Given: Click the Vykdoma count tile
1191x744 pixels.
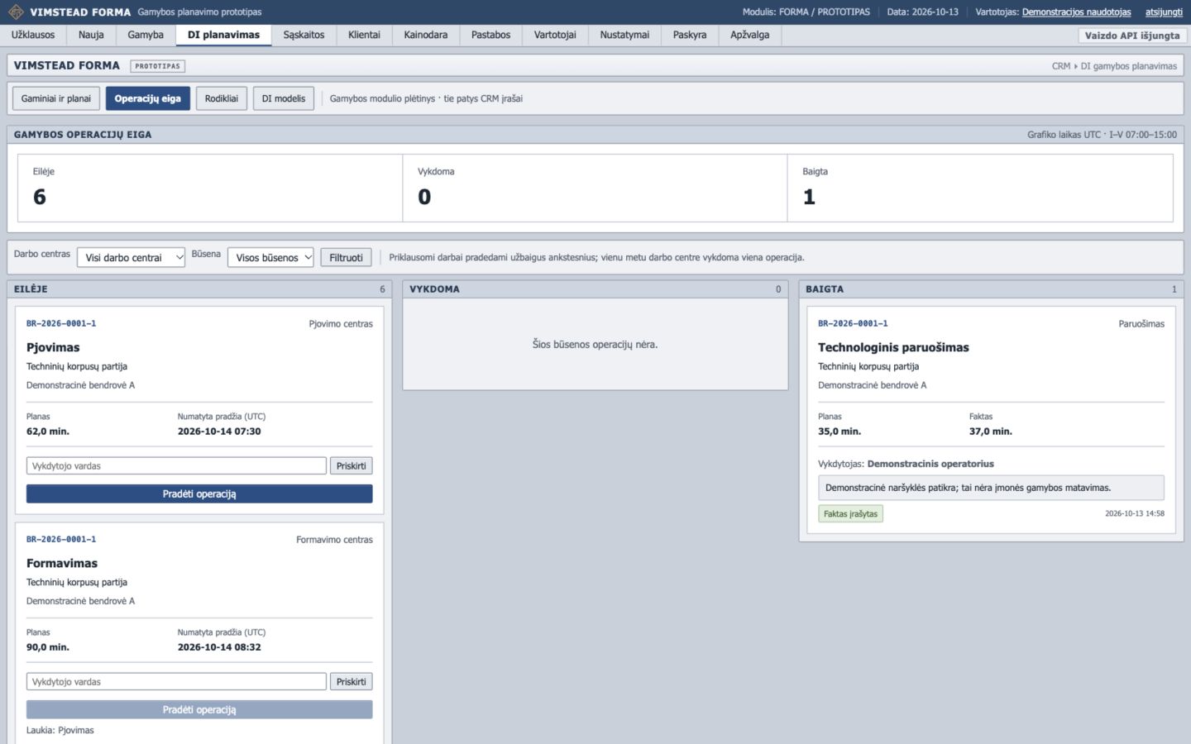Looking at the screenshot, I should tap(595, 188).
